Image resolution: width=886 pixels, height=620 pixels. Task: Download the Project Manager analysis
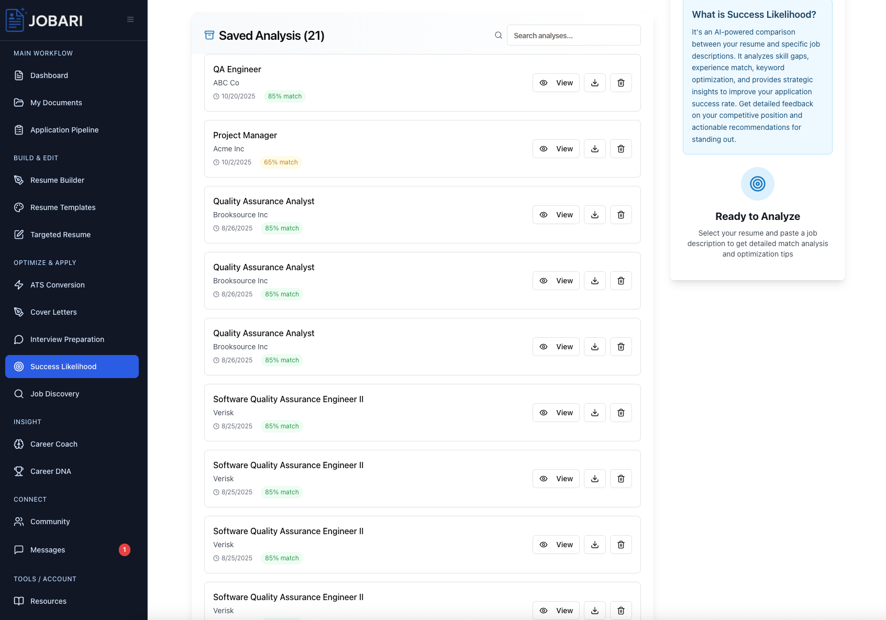pos(594,148)
